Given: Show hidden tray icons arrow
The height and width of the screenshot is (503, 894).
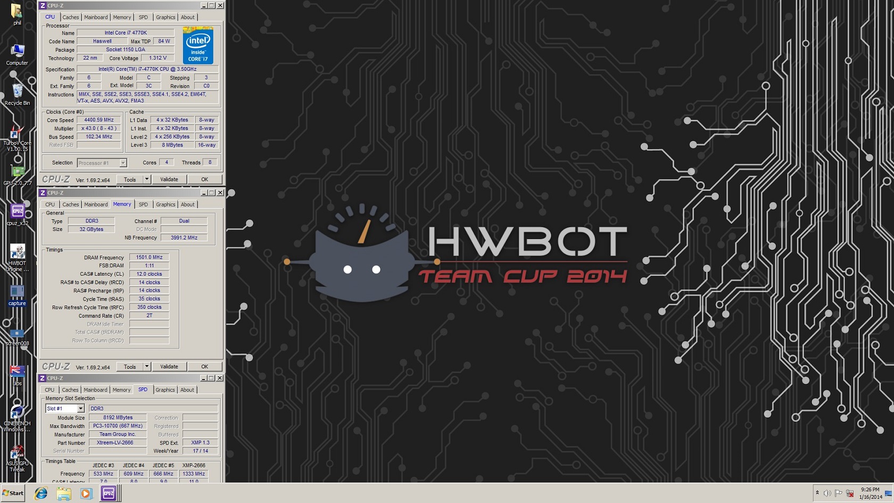Looking at the screenshot, I should [817, 493].
